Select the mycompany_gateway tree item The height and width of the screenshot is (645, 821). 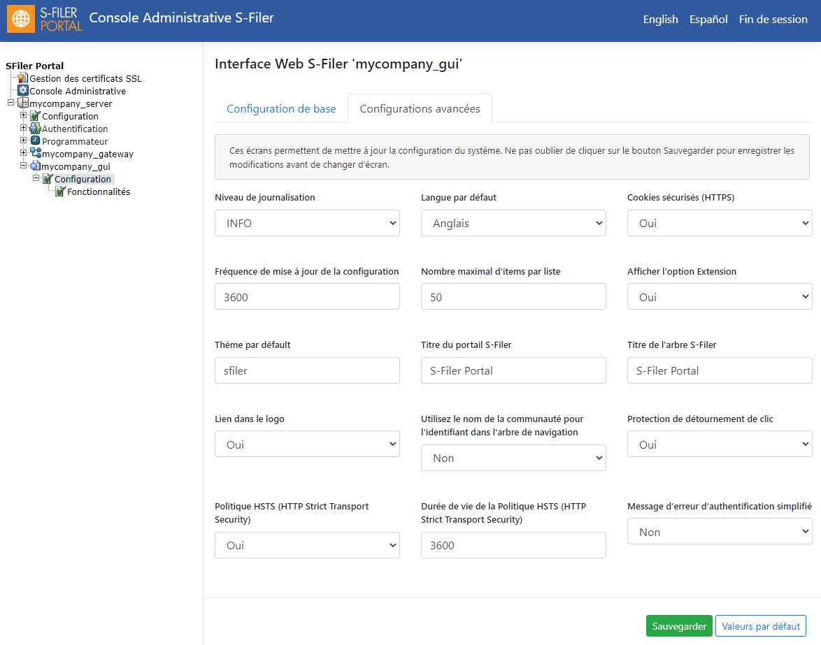[x=87, y=154]
